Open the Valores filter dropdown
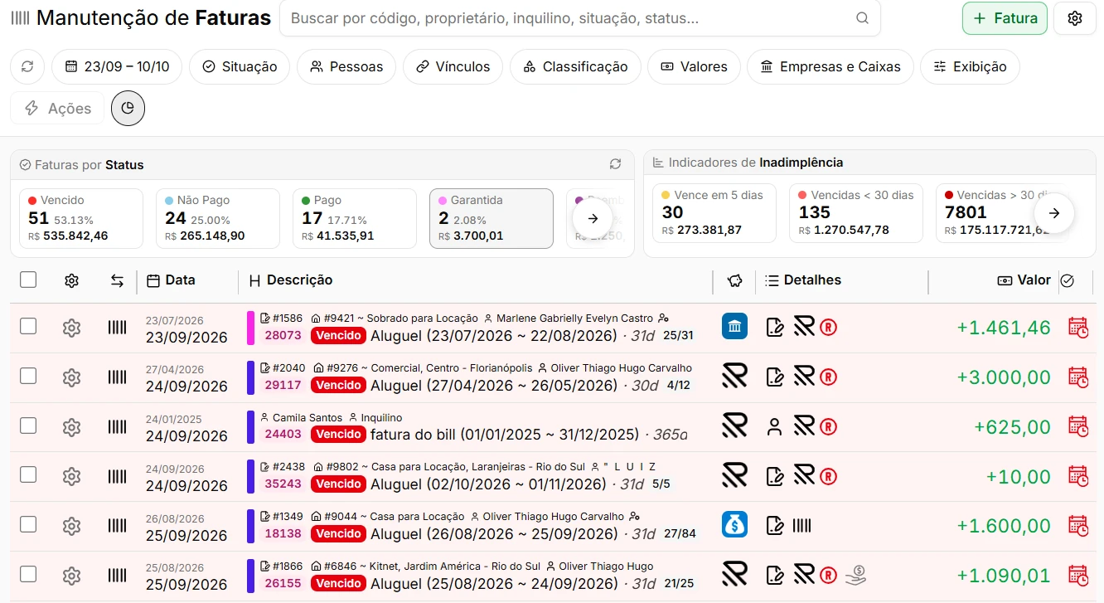The image size is (1104, 603). point(694,66)
